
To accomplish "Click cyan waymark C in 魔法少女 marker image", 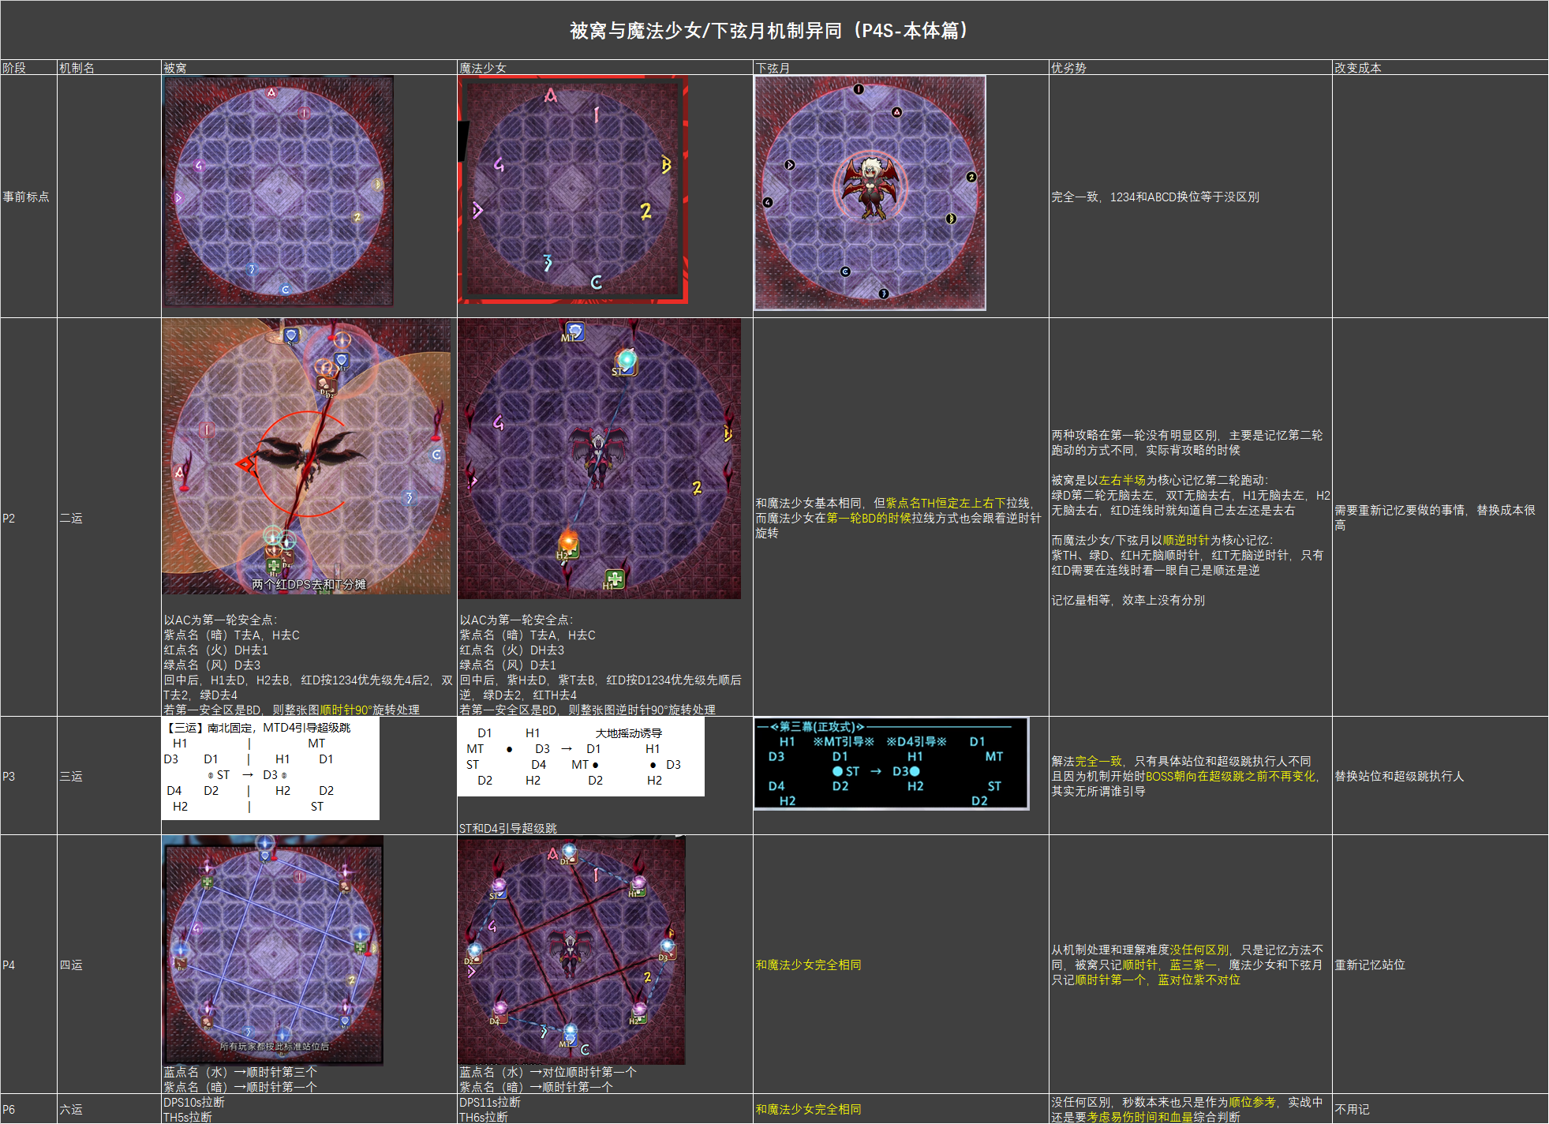I will click(x=596, y=282).
